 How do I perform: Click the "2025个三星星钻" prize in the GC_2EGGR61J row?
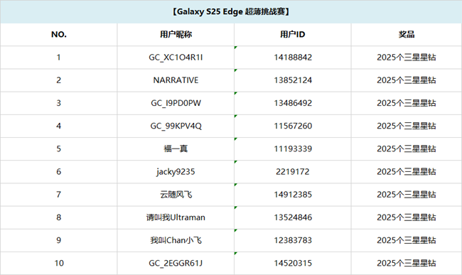(407, 263)
